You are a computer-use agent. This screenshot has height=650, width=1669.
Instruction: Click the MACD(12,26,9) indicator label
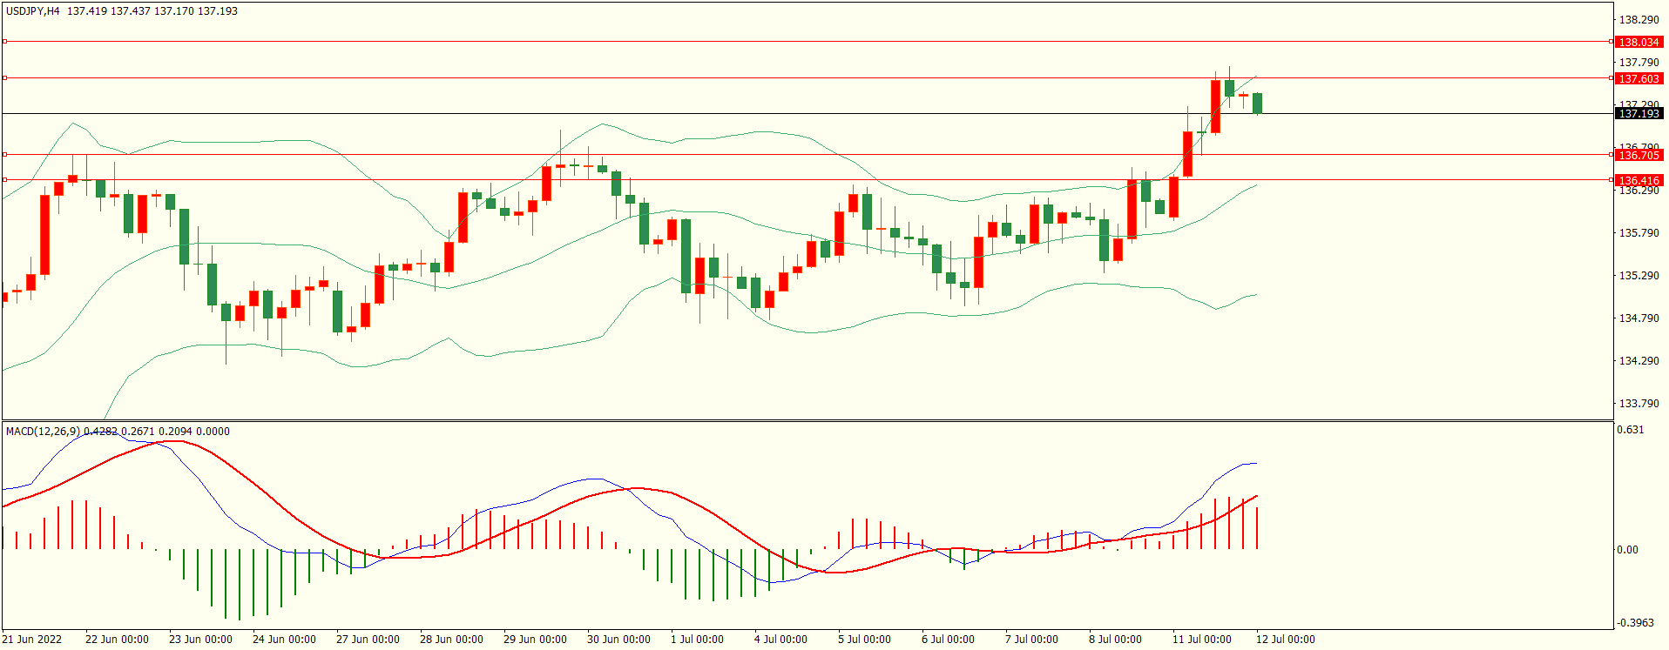[x=44, y=431]
